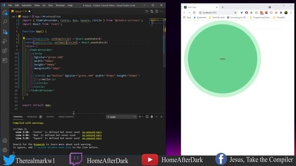Click the lightbulb quick fix on line 6
This screenshot has height=166, width=296.
[x=24, y=38]
